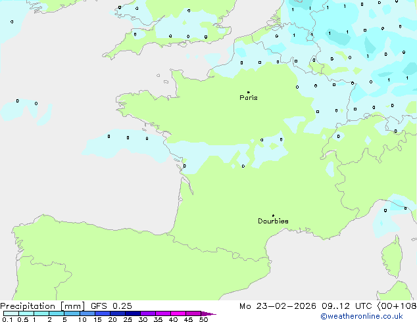Viewport: 417px width, 322px height.
Task: Select the dot marker above Dourbies label
Action: click(x=273, y=216)
